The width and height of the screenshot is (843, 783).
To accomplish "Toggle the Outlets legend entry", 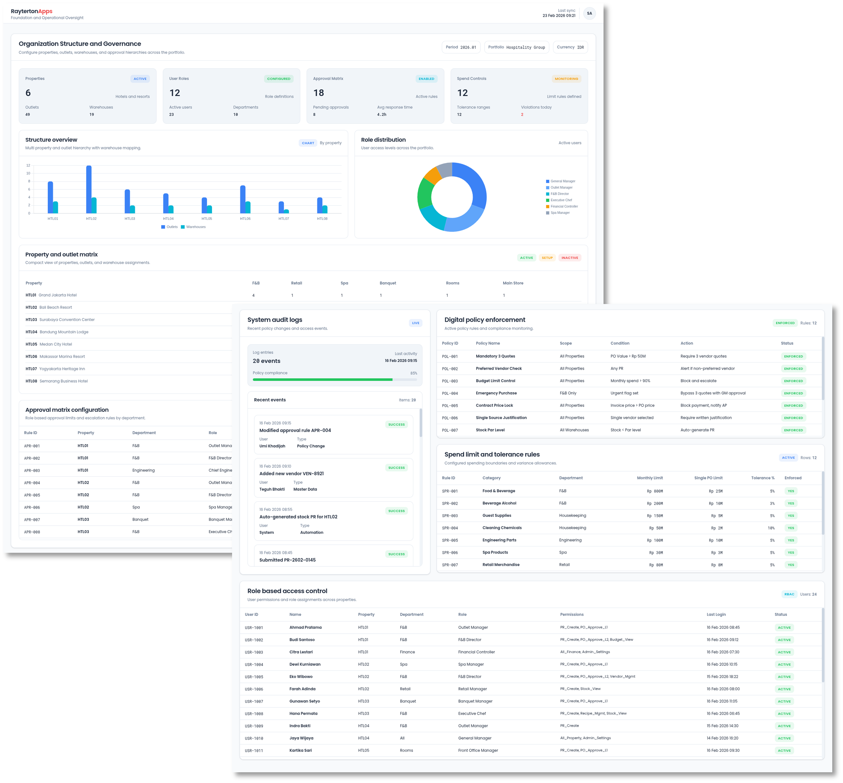I will point(169,227).
